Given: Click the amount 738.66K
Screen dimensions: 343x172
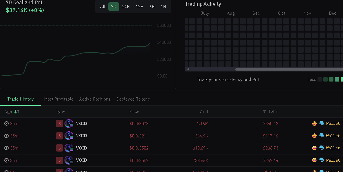Looking at the screenshot, I should click(x=201, y=161).
